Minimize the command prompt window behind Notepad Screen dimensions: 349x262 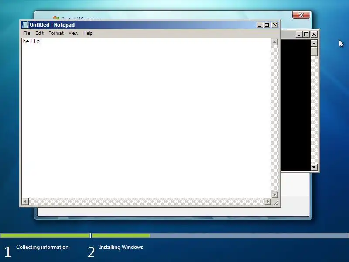pyautogui.click(x=299, y=34)
